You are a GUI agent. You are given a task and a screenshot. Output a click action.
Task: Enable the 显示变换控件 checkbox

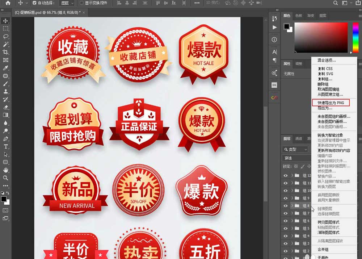(81, 3)
